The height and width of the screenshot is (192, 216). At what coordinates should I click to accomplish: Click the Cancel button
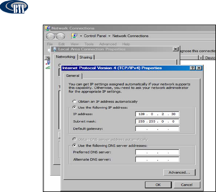coord(187,185)
